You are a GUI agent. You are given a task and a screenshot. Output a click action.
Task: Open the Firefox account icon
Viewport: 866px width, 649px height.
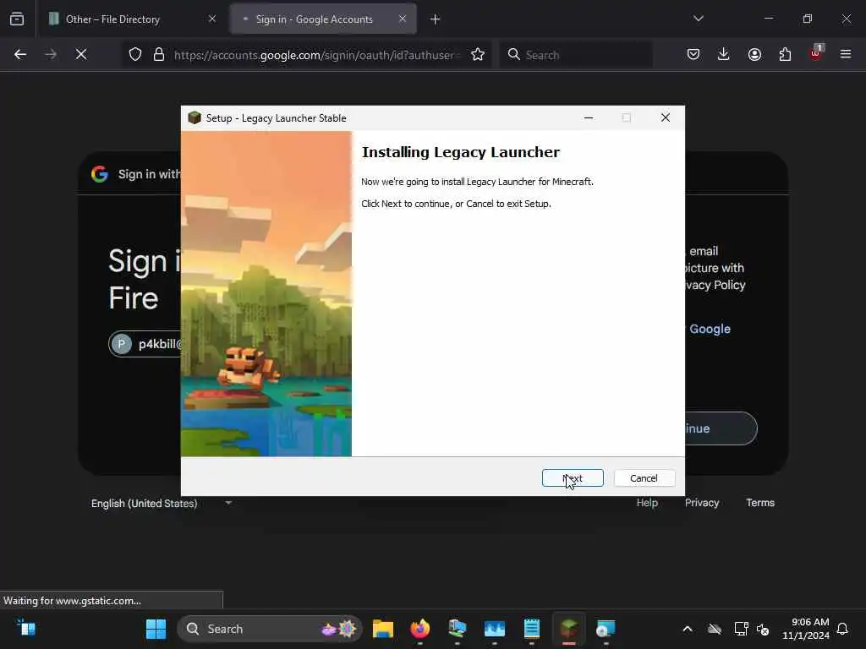(x=754, y=54)
